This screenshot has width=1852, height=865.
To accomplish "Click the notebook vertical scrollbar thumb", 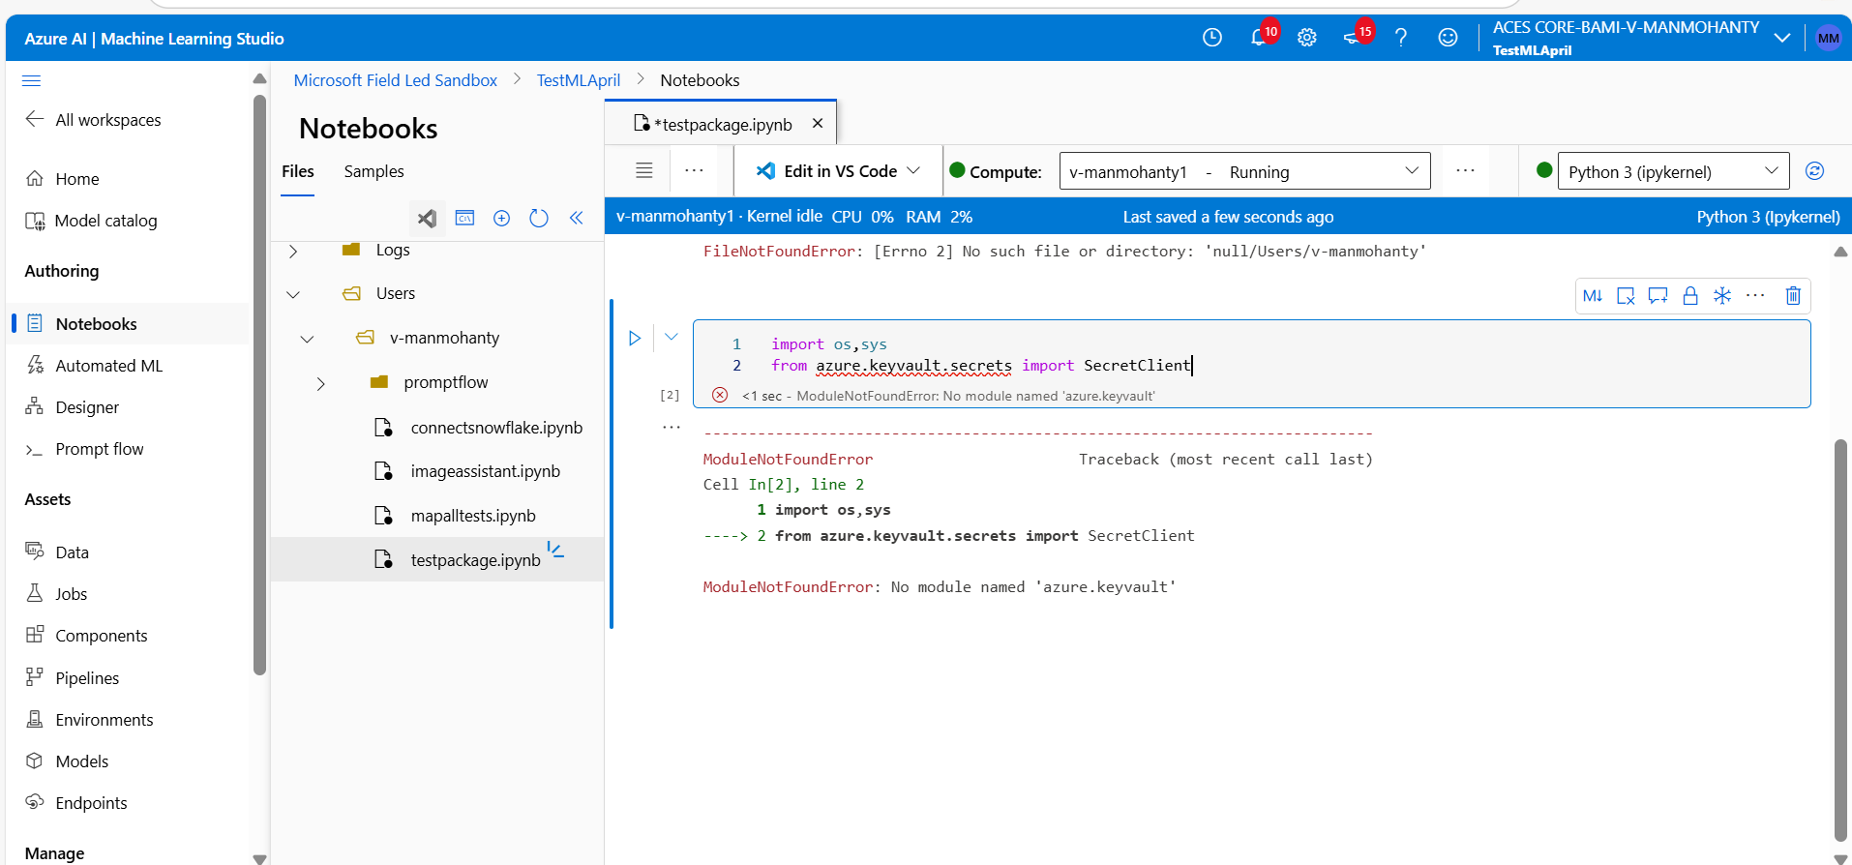I will point(1840,641).
